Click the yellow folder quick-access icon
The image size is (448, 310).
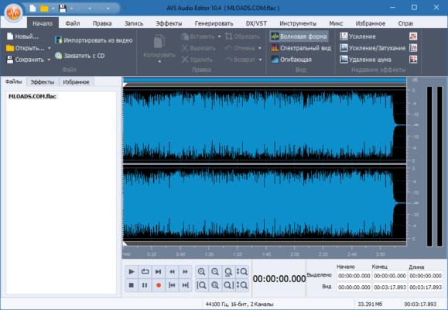click(x=44, y=9)
